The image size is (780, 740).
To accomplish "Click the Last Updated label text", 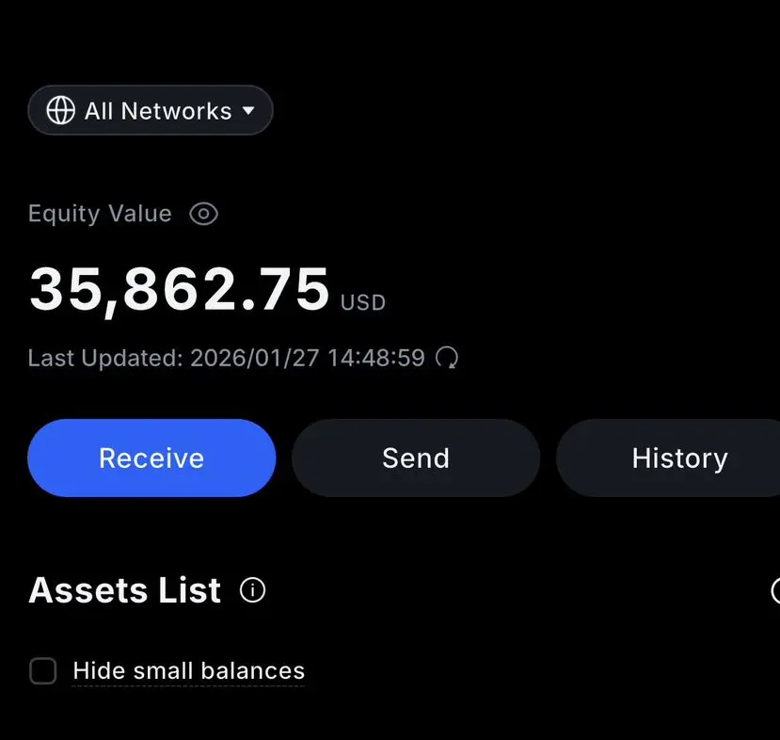I will coord(104,358).
